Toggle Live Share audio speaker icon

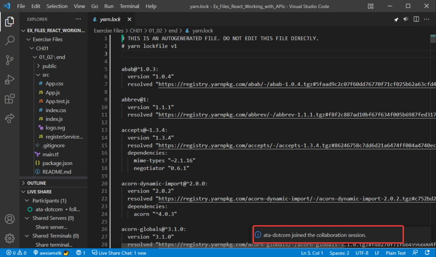tap(405, 19)
